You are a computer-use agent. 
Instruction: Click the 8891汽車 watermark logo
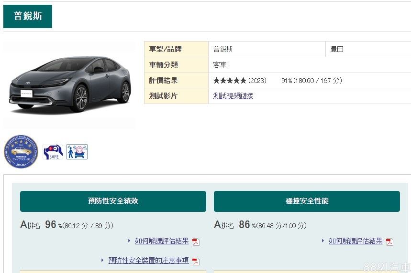pos(386,267)
